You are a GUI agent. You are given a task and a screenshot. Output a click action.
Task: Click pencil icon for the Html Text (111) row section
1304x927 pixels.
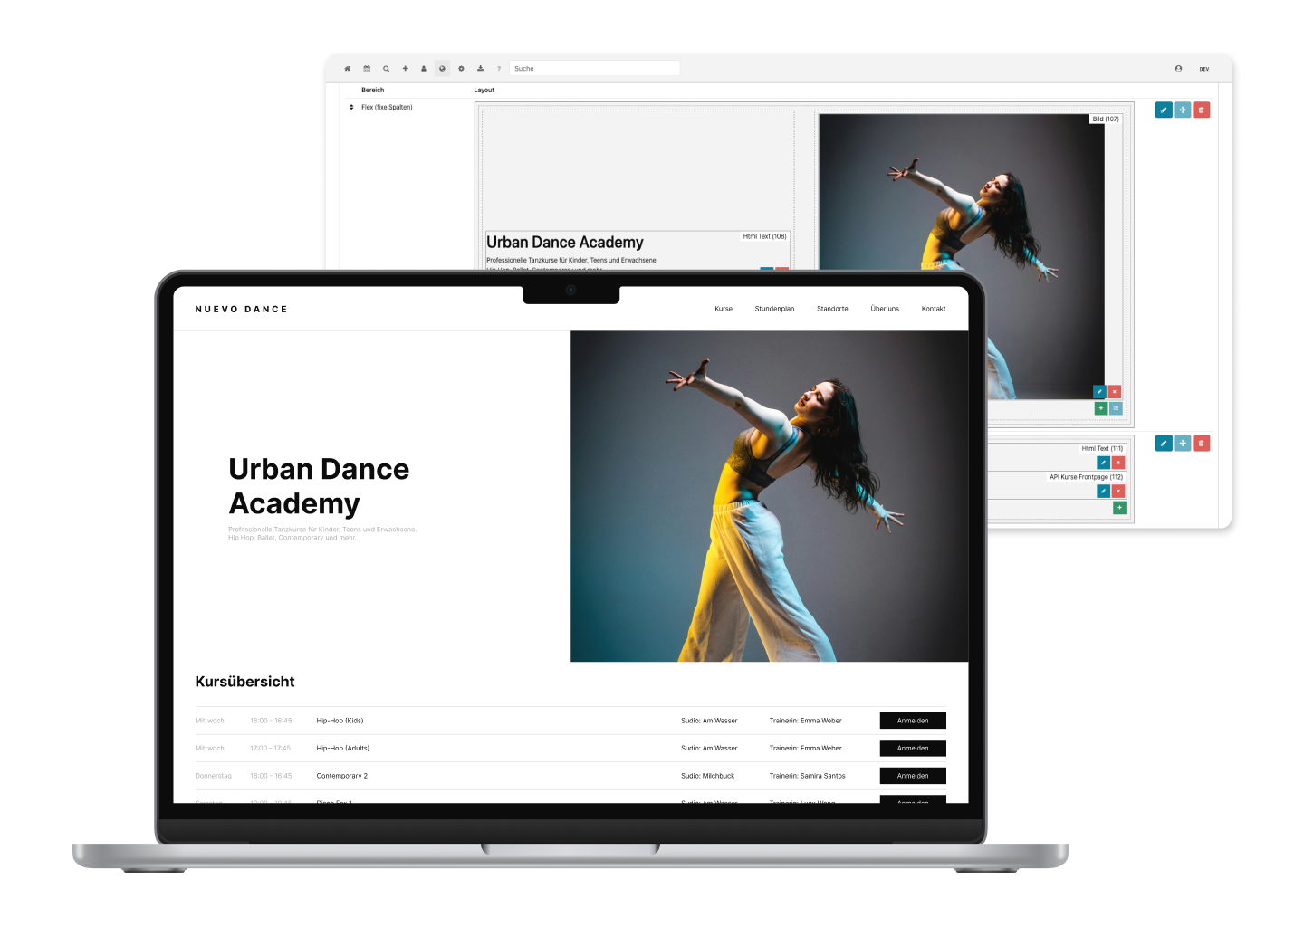click(x=1164, y=443)
